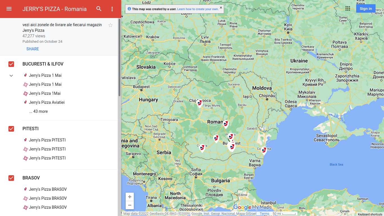The height and width of the screenshot is (216, 384).
Task: Zoom in with the plus button
Action: pyautogui.click(x=130, y=197)
